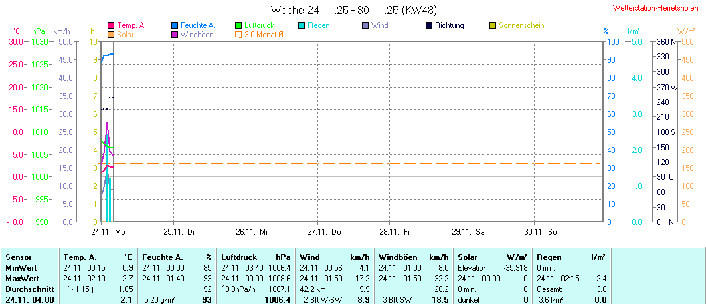Screen dimensions: 706x304
Task: Select the 25.11. Di date marker
Action: [179, 231]
